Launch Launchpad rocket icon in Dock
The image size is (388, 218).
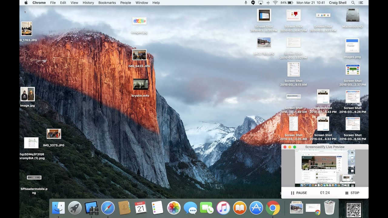[x=75, y=208]
